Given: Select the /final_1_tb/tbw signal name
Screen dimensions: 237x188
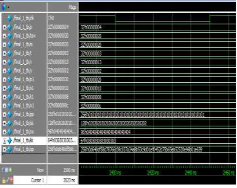Looking at the screenshot, I should pyautogui.click(x=24, y=36).
